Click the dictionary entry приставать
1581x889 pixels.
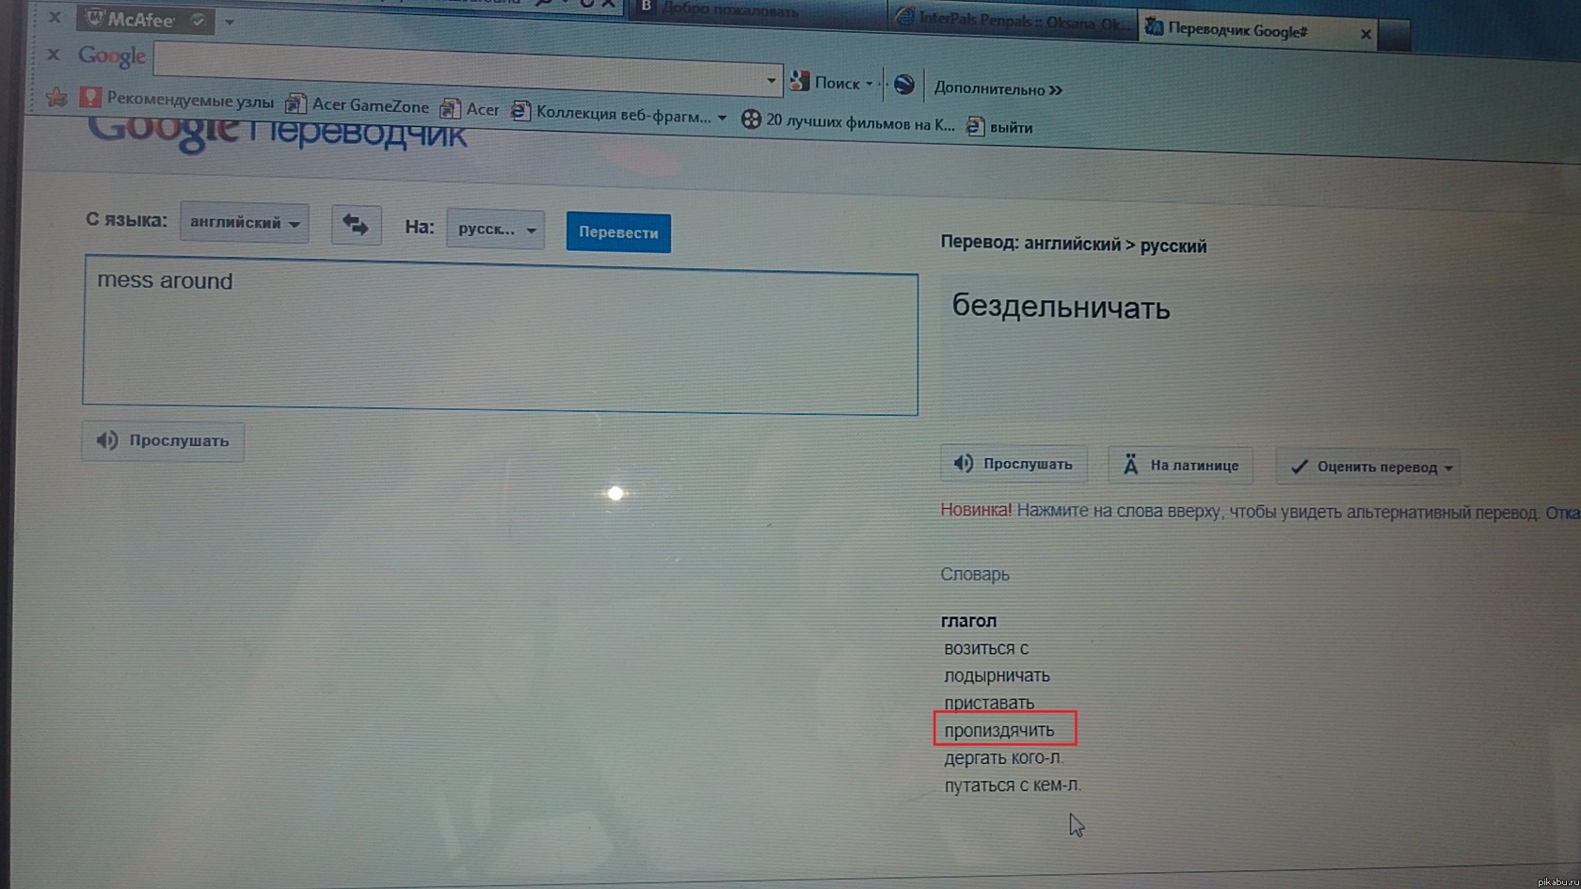pyautogui.click(x=989, y=703)
